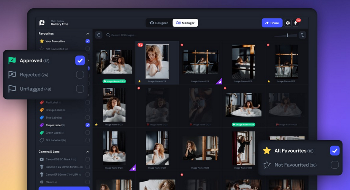Click the Share button
The image size is (350, 190).
click(x=272, y=23)
